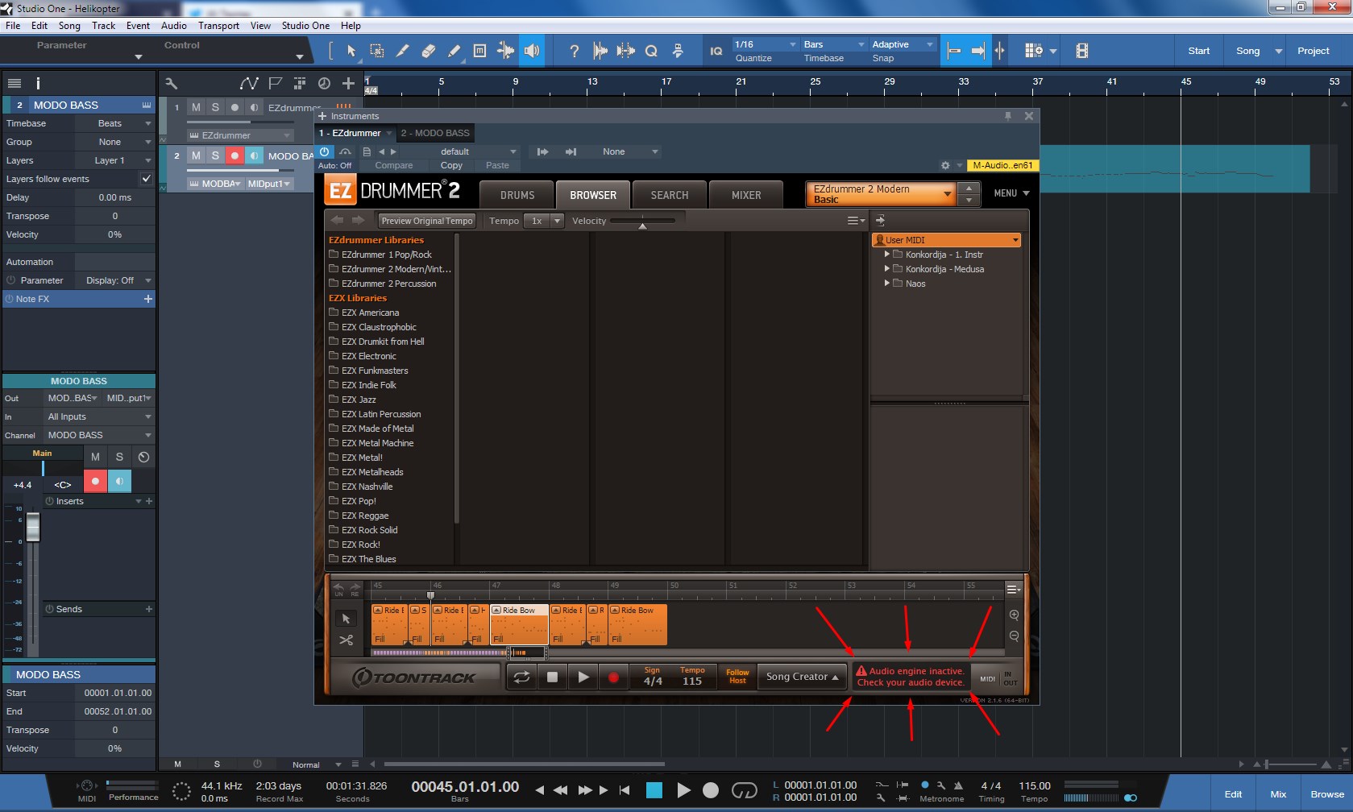Open track list wrench options
The image size is (1353, 812).
pos(171,83)
